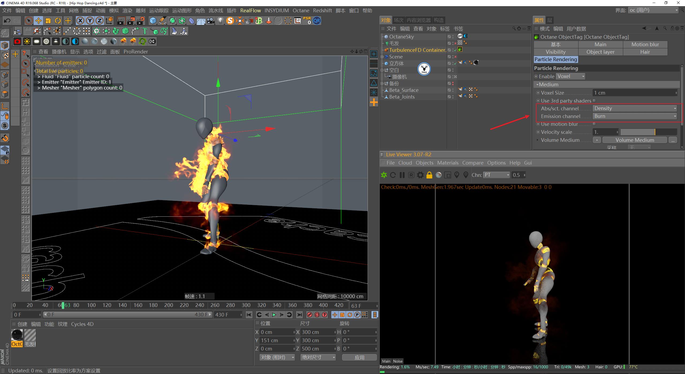Screen dimensions: 685x374
Task: Pause rendering in the Octane Live Viewer
Action: pyautogui.click(x=402, y=175)
